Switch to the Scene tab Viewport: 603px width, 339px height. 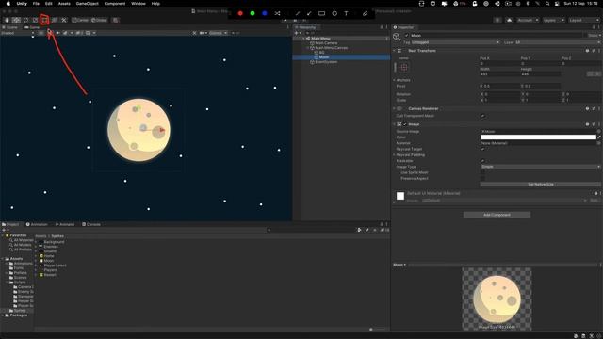(10, 27)
